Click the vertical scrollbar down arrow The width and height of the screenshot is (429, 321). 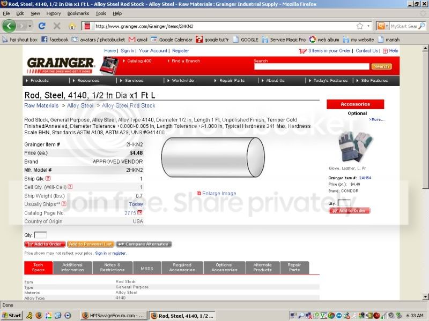point(425,296)
